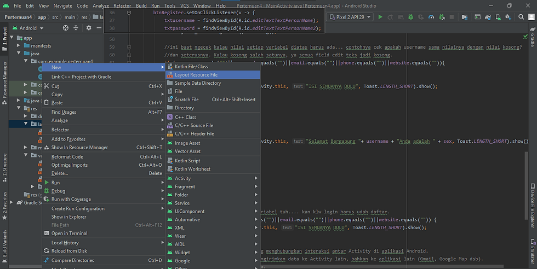Click the Stop square icon in toolbar

452,17
